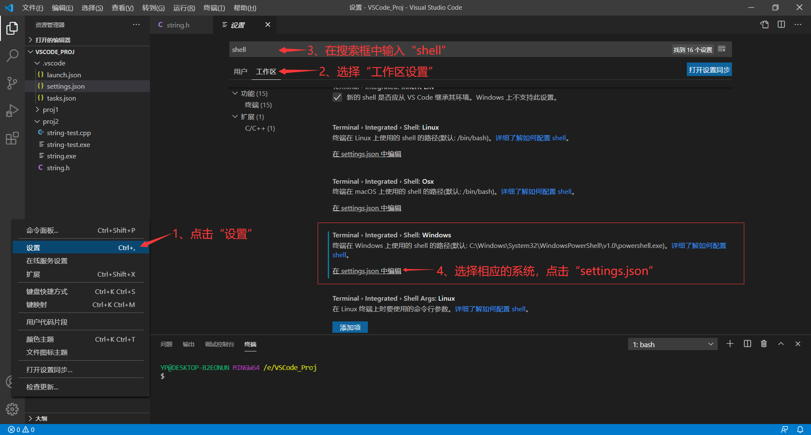Open Source Control view in activity bar
Screen dimensions: 811x435
12,83
